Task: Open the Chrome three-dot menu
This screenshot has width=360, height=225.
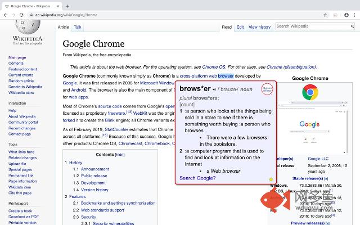Action: click(355, 15)
